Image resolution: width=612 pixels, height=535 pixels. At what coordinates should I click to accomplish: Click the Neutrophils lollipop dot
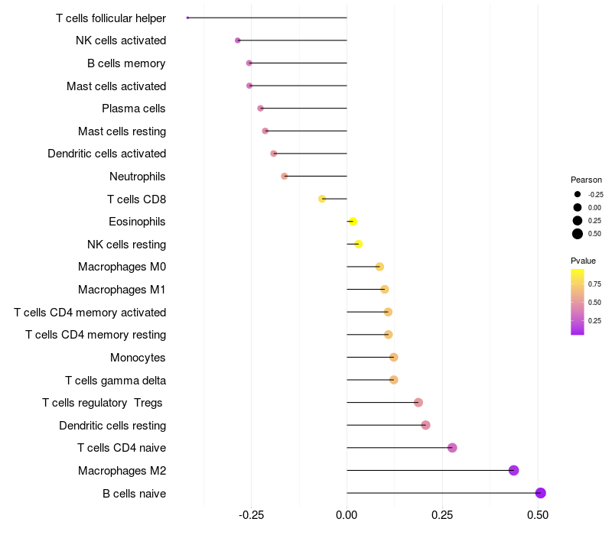(x=285, y=176)
